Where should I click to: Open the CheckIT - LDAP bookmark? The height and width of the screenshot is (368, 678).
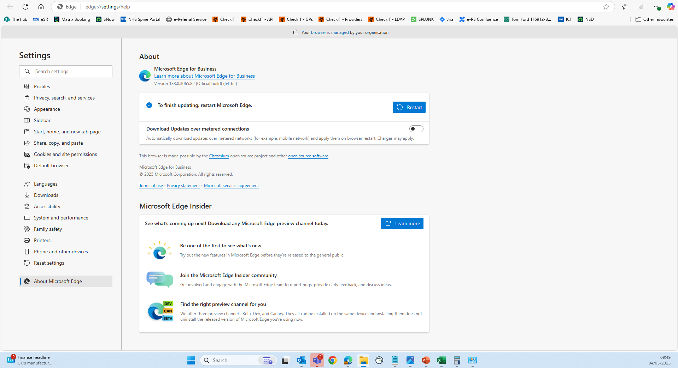(387, 19)
